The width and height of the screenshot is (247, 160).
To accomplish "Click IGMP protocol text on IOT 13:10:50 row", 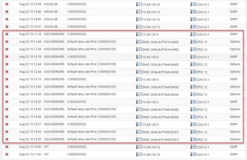I will 234,147.
